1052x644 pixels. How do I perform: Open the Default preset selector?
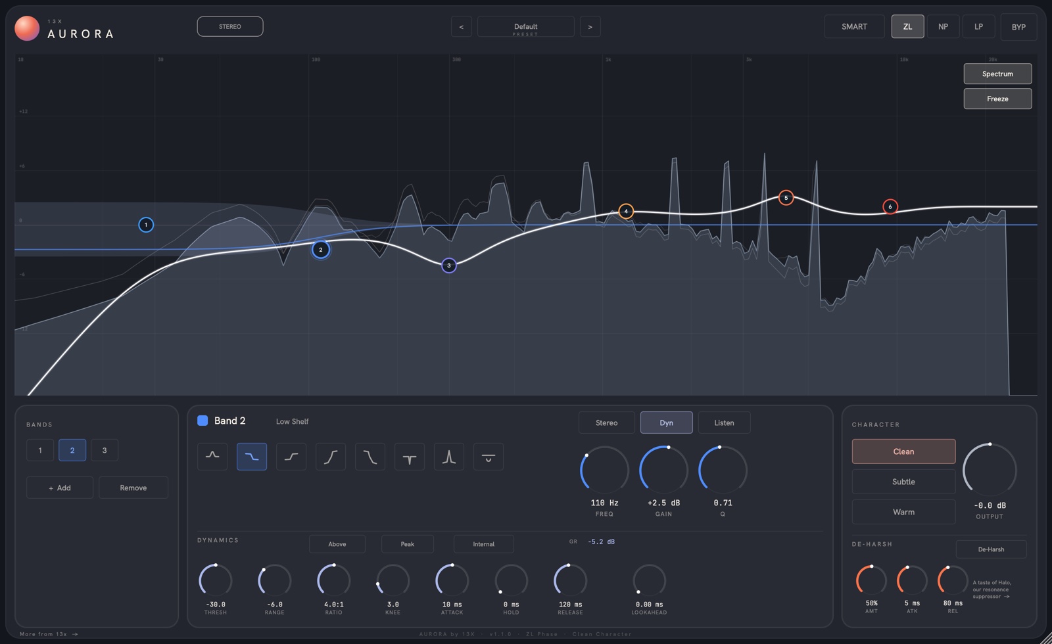point(525,27)
